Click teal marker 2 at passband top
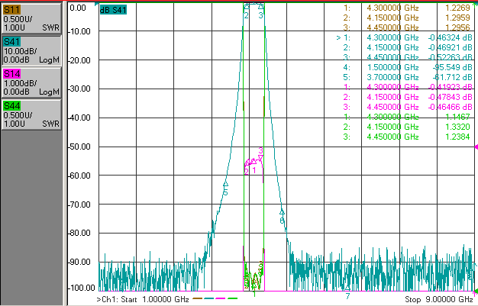Viewport: 478px width, 306px height. (x=247, y=6)
